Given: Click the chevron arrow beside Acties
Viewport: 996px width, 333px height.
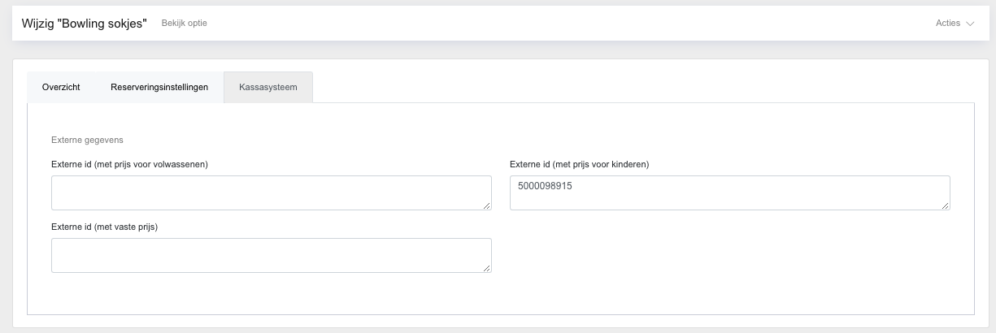Looking at the screenshot, I should tap(970, 24).
